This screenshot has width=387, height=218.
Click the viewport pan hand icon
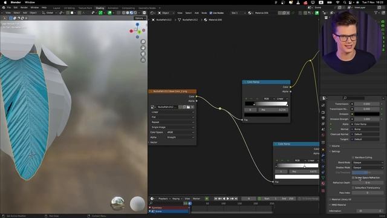point(143,48)
